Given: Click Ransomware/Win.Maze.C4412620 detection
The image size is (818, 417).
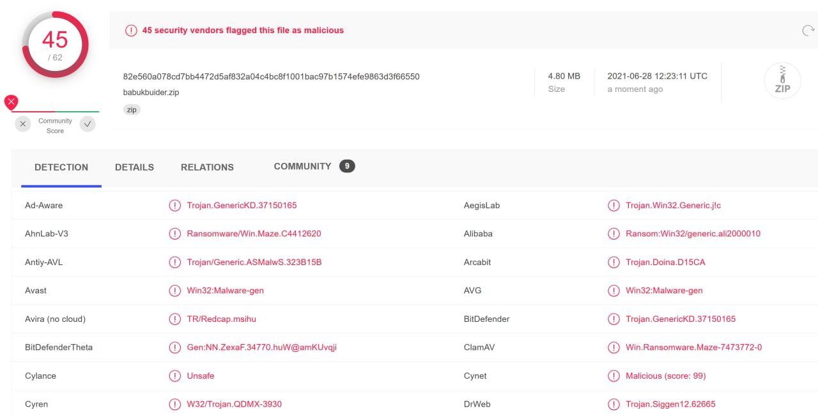Looking at the screenshot, I should click(x=254, y=234).
